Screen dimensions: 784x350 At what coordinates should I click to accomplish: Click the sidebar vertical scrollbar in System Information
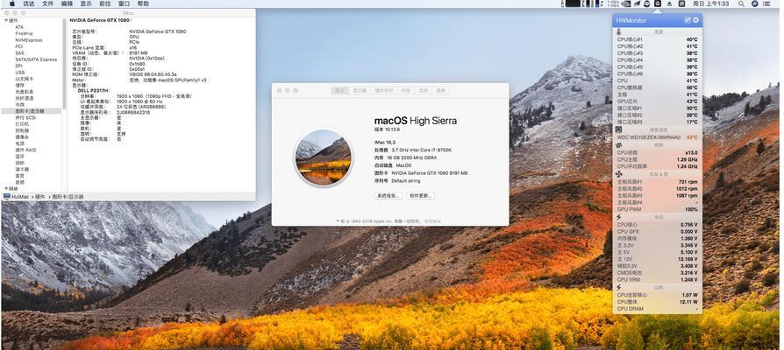pyautogui.click(x=65, y=65)
